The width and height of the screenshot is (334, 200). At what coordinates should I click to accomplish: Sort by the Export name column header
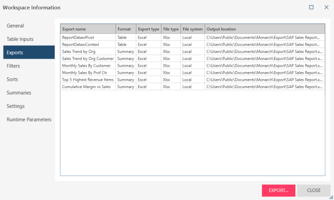pyautogui.click(x=88, y=29)
